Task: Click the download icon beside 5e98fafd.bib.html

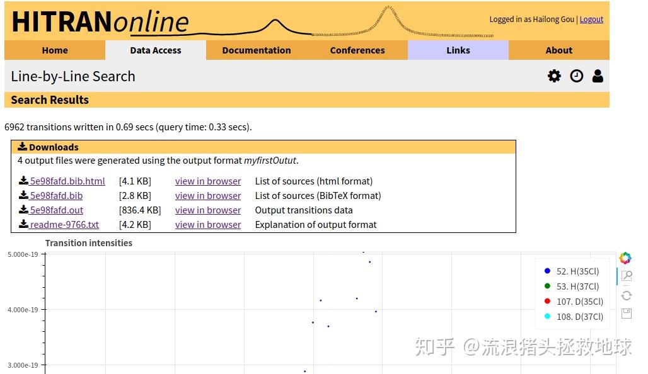Action: click(x=23, y=181)
